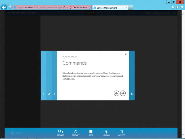
Task: Click the browser Back button
Action: click(x=4, y=7)
